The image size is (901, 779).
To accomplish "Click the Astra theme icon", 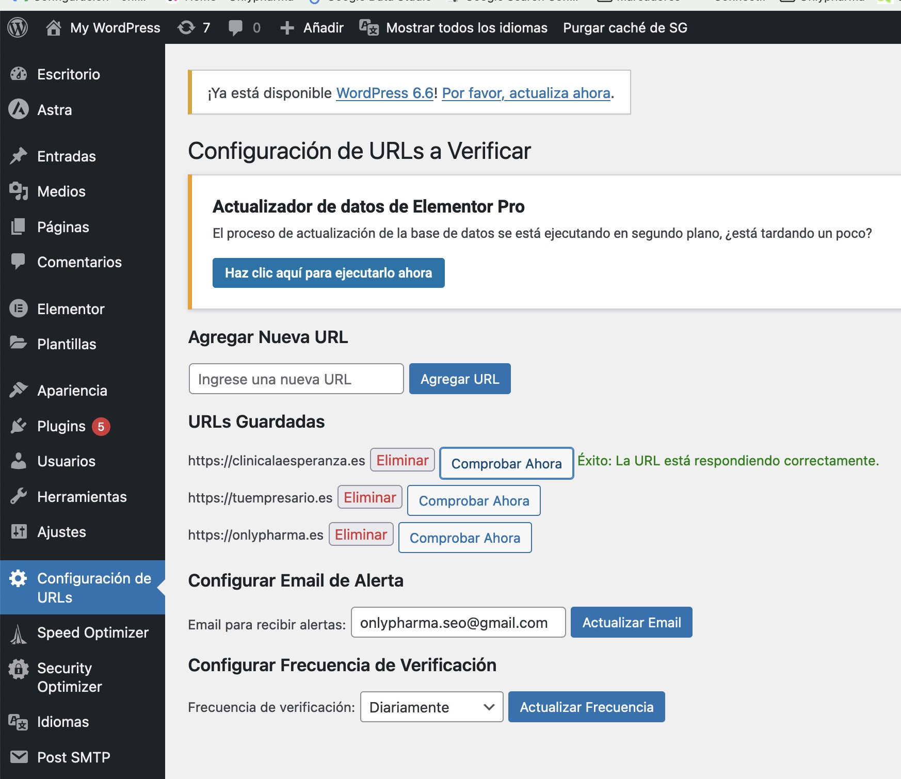I will pyautogui.click(x=19, y=109).
